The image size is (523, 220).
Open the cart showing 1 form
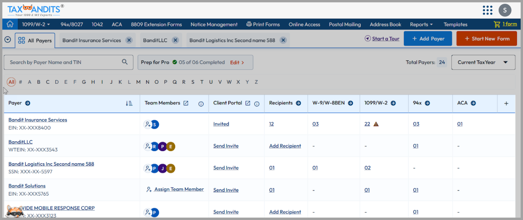click(506, 24)
